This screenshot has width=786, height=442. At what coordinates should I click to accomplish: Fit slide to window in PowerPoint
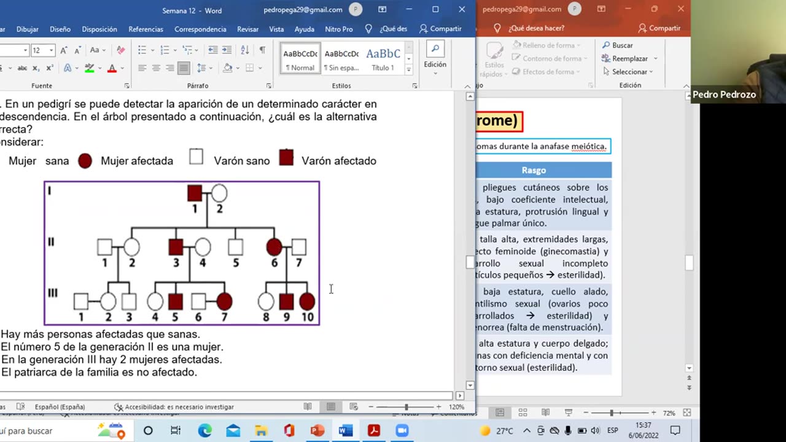(687, 413)
